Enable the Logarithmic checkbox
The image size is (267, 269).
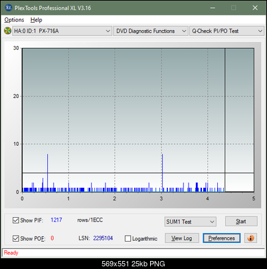(x=128, y=238)
